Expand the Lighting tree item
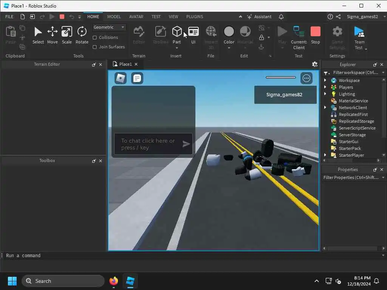 [x=325, y=94]
